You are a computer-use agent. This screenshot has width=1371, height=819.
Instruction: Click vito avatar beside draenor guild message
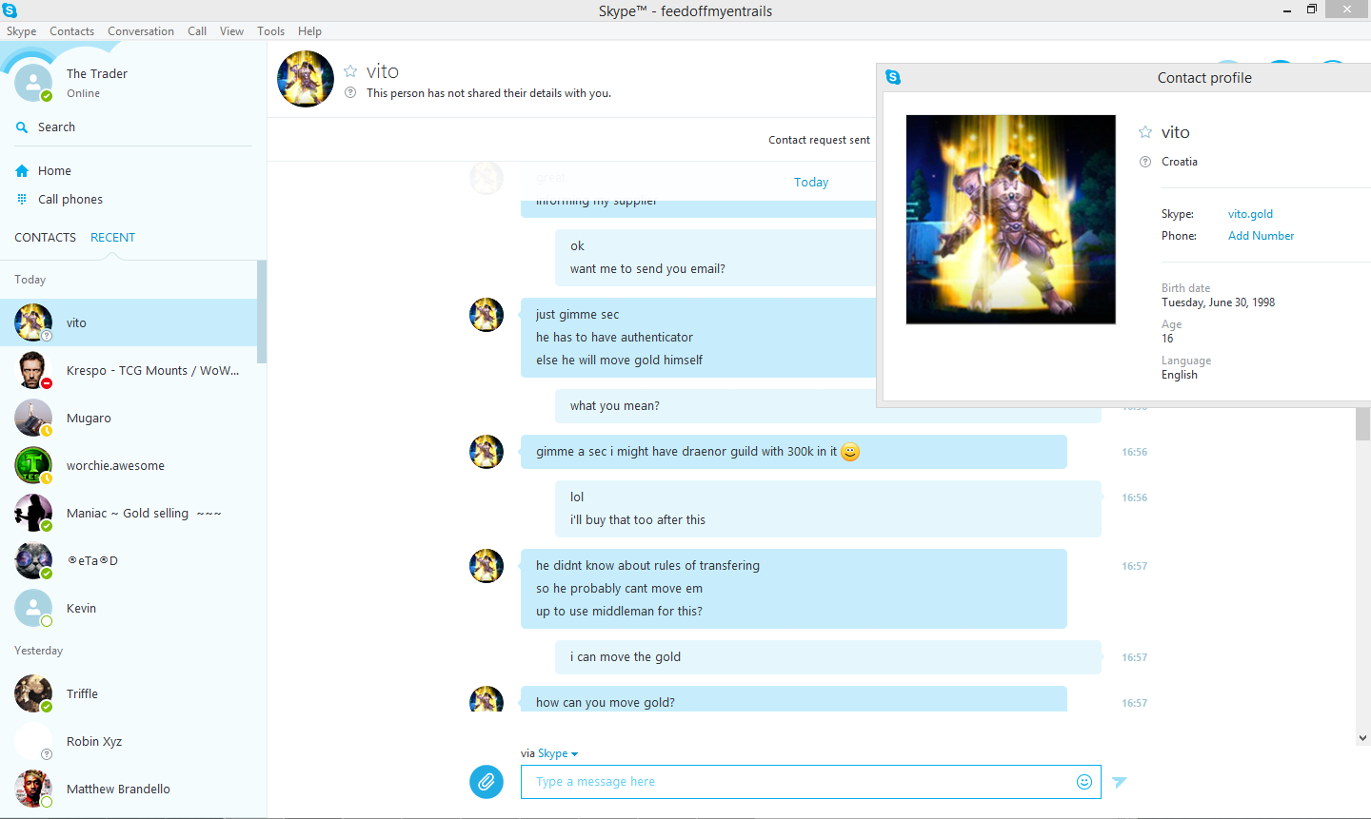click(x=487, y=452)
